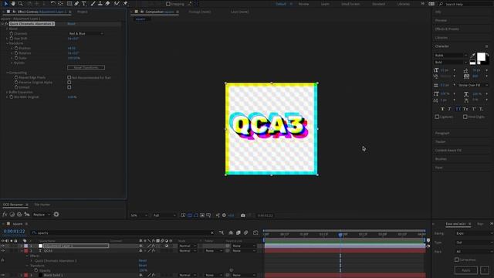Select the Zoom magnifier tool
Viewport: 494px width, 278px height.
(21, 3)
